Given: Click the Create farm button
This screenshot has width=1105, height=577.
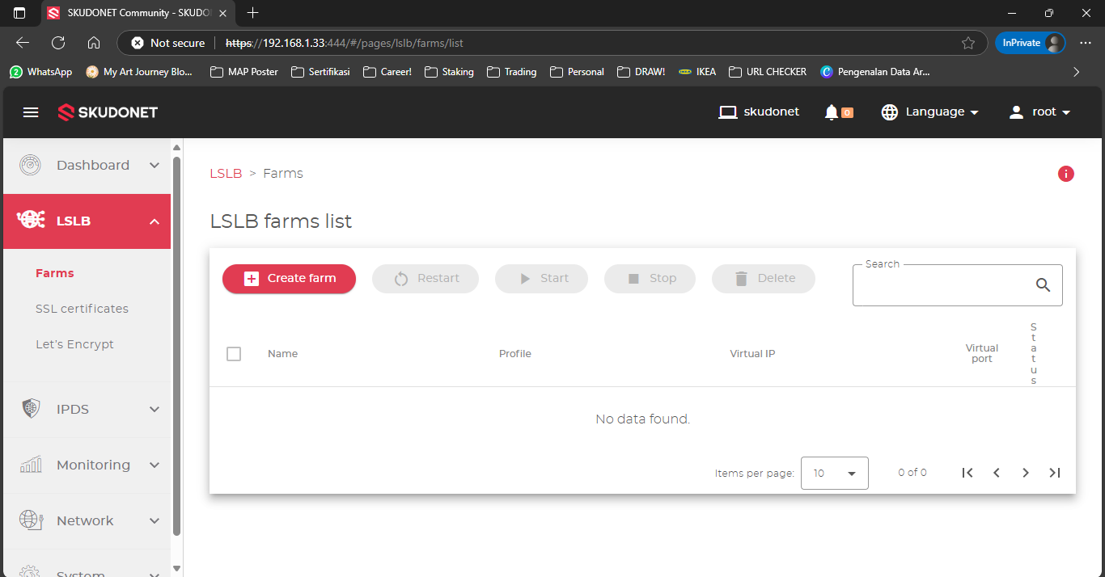Looking at the screenshot, I should point(289,278).
